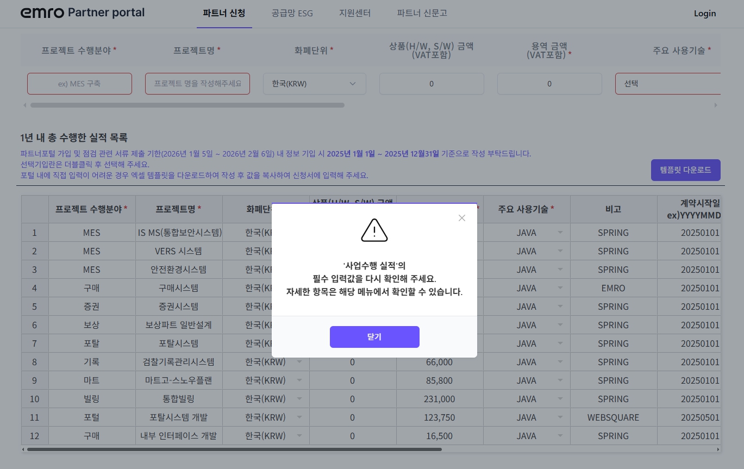Dismiss the warning dialog via the X
The image size is (744, 469).
[x=462, y=218]
